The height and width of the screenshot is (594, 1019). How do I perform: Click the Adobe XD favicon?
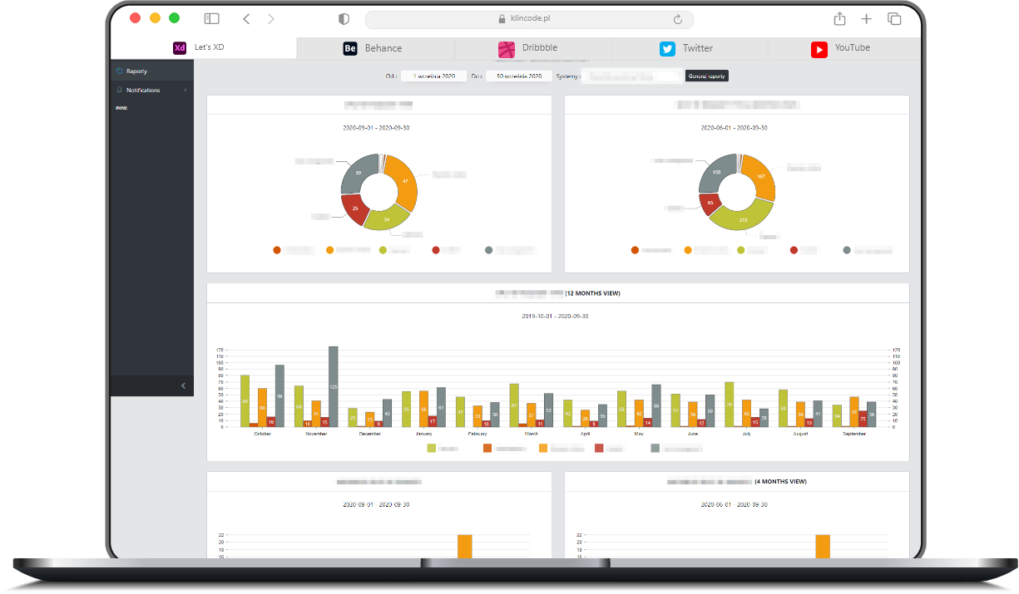(x=180, y=48)
